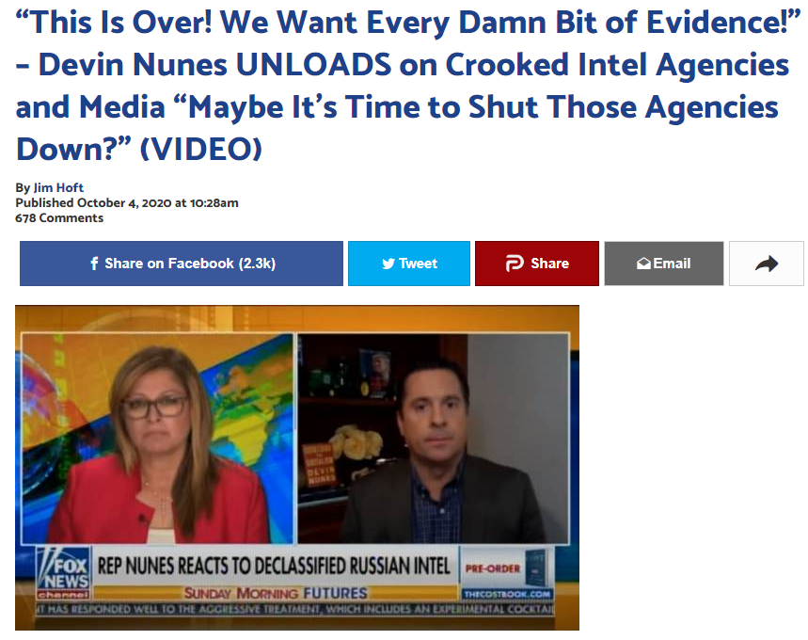This screenshot has height=640, width=808.
Task: Open more sharing options arrow
Action: point(767,264)
